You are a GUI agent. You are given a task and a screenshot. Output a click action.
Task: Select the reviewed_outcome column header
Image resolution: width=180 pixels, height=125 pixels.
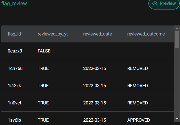coord(146,34)
